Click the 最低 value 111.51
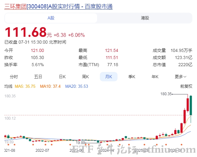Image resolution: width=197 pixels, height=157 pixels. click(x=112, y=57)
